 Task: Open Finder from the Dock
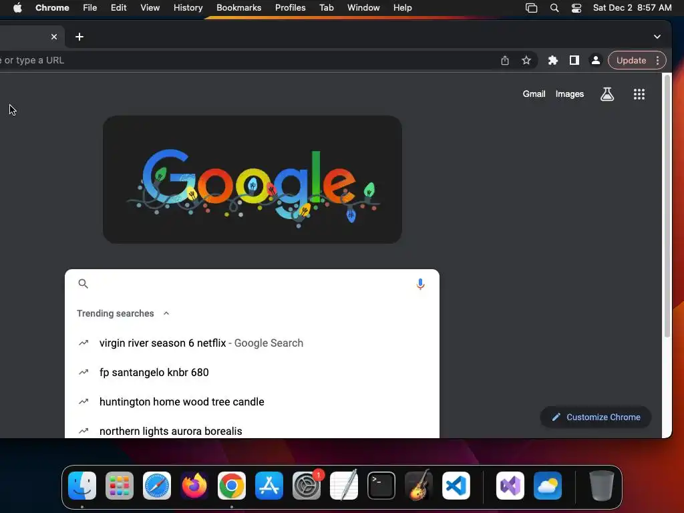[82, 486]
